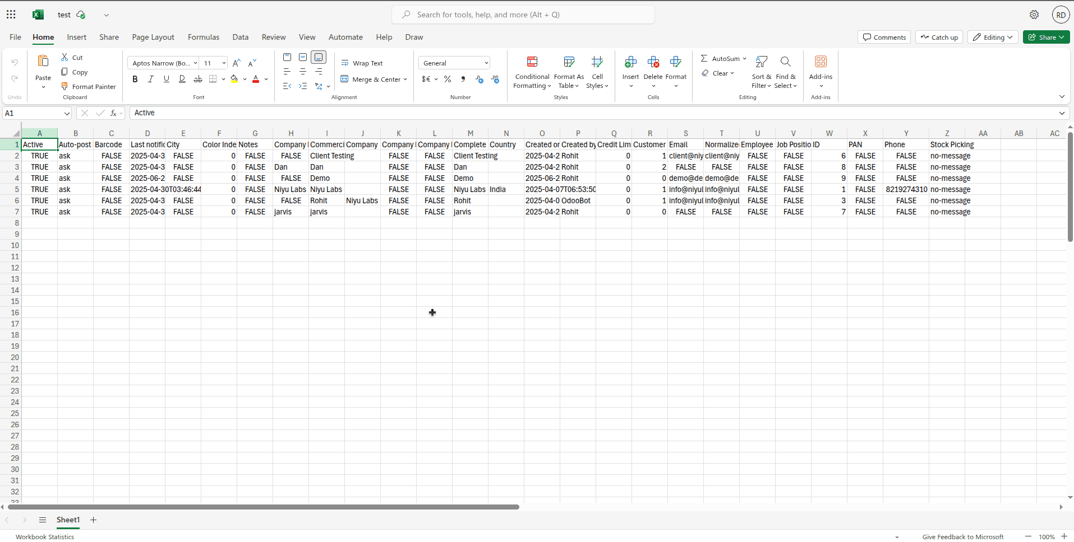Open the File menu

click(x=15, y=37)
